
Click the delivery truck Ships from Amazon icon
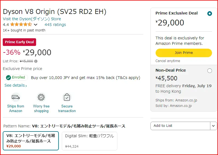pos(16,97)
